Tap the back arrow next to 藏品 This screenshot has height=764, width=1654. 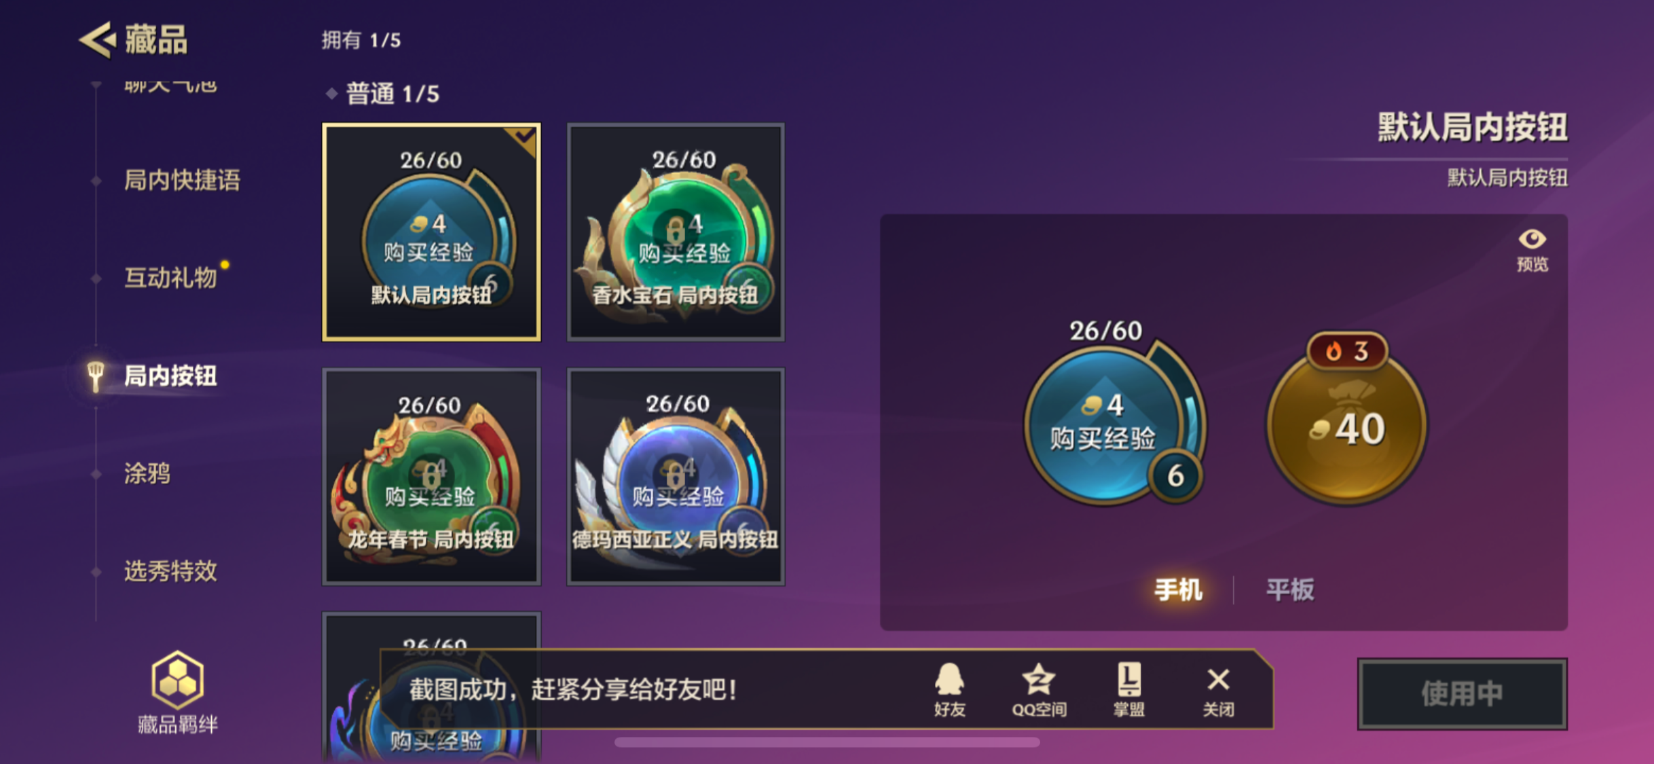tap(97, 39)
